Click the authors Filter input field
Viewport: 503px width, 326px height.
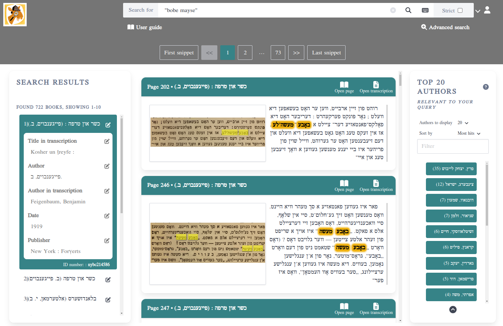click(453, 146)
